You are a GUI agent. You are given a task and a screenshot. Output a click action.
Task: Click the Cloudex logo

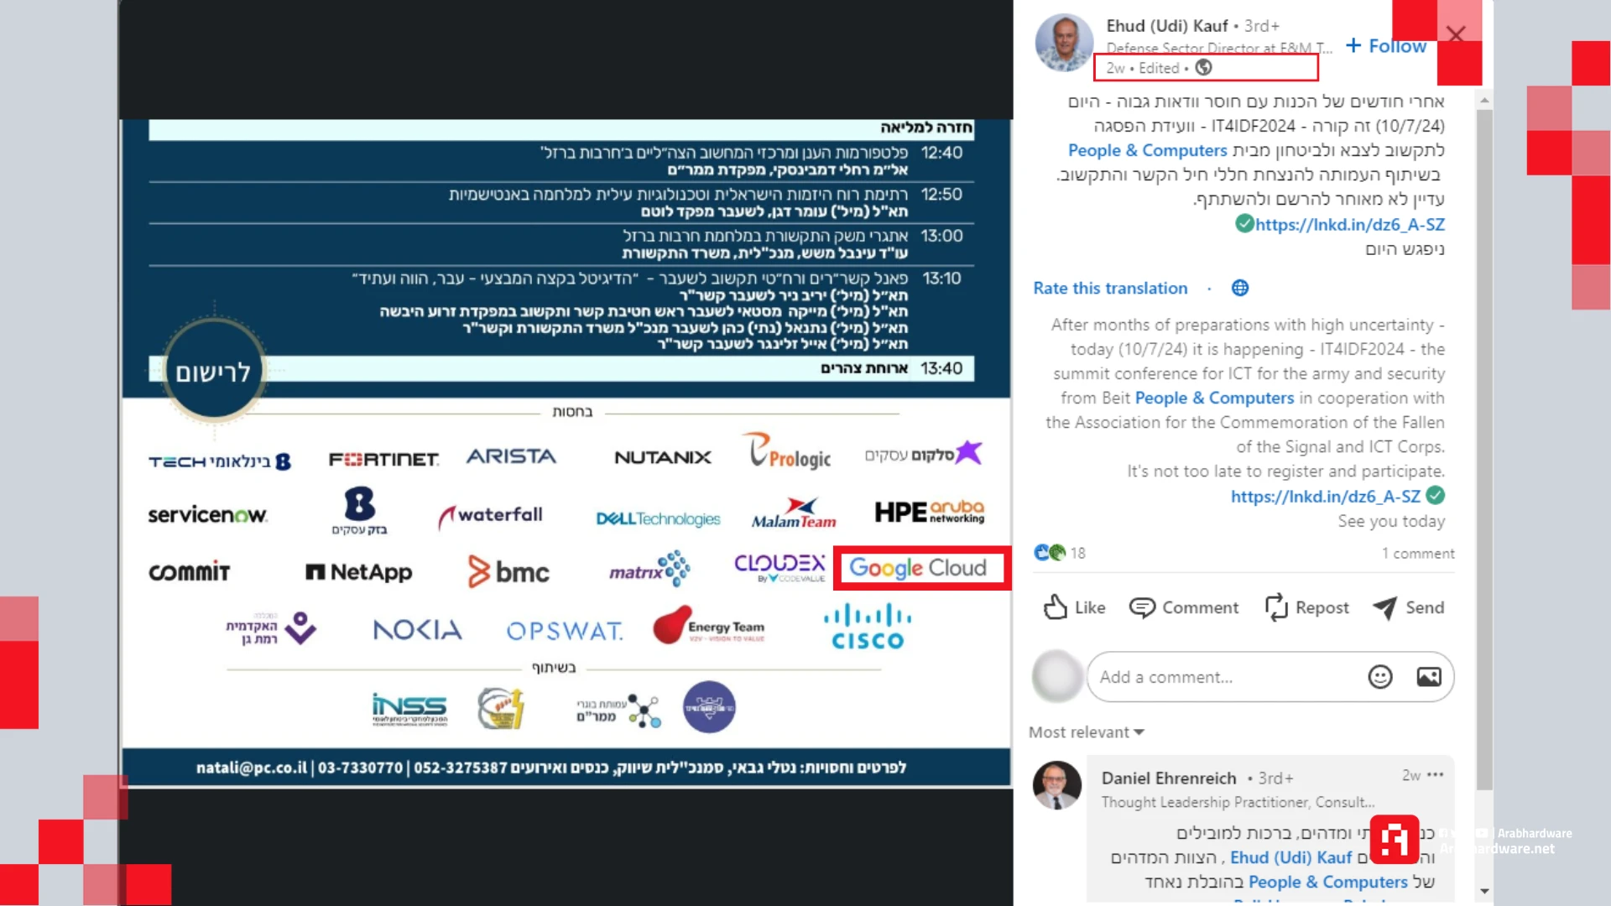tap(780, 567)
